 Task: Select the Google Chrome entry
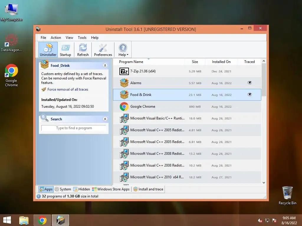[187, 107]
